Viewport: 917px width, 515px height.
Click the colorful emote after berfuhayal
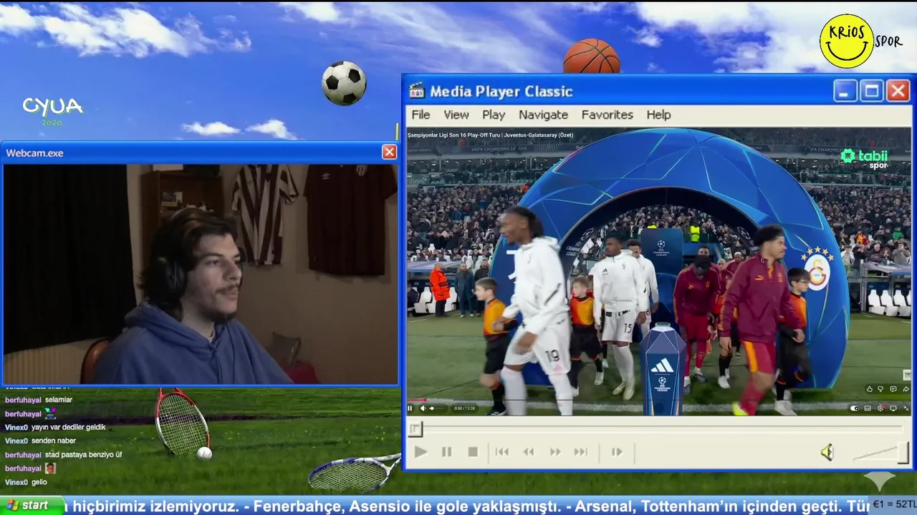[x=50, y=413]
